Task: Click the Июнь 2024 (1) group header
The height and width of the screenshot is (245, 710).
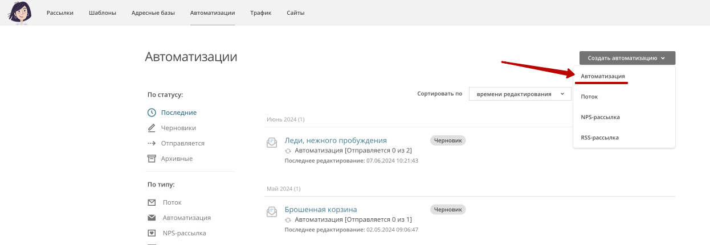Action: 285,119
